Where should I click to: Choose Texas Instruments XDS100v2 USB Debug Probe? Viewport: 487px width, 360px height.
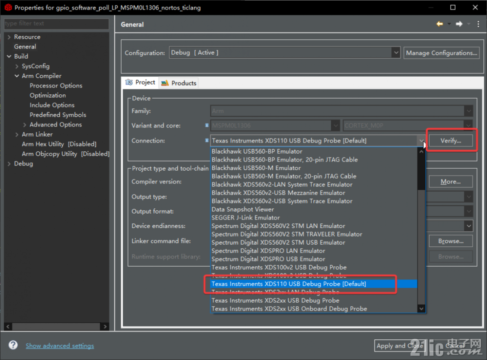313,267
